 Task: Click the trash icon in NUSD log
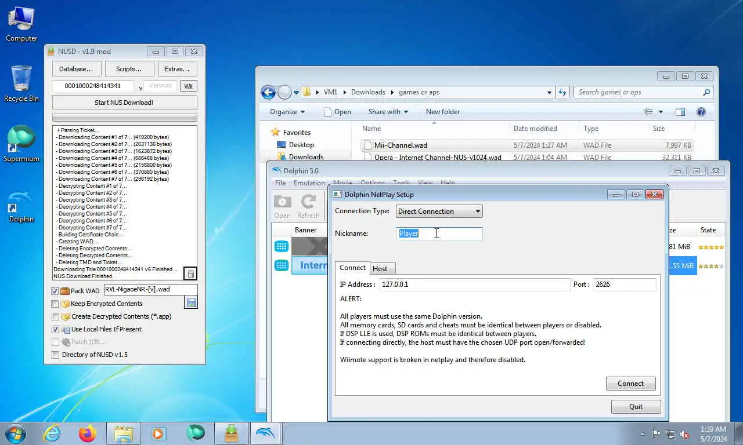tap(190, 273)
